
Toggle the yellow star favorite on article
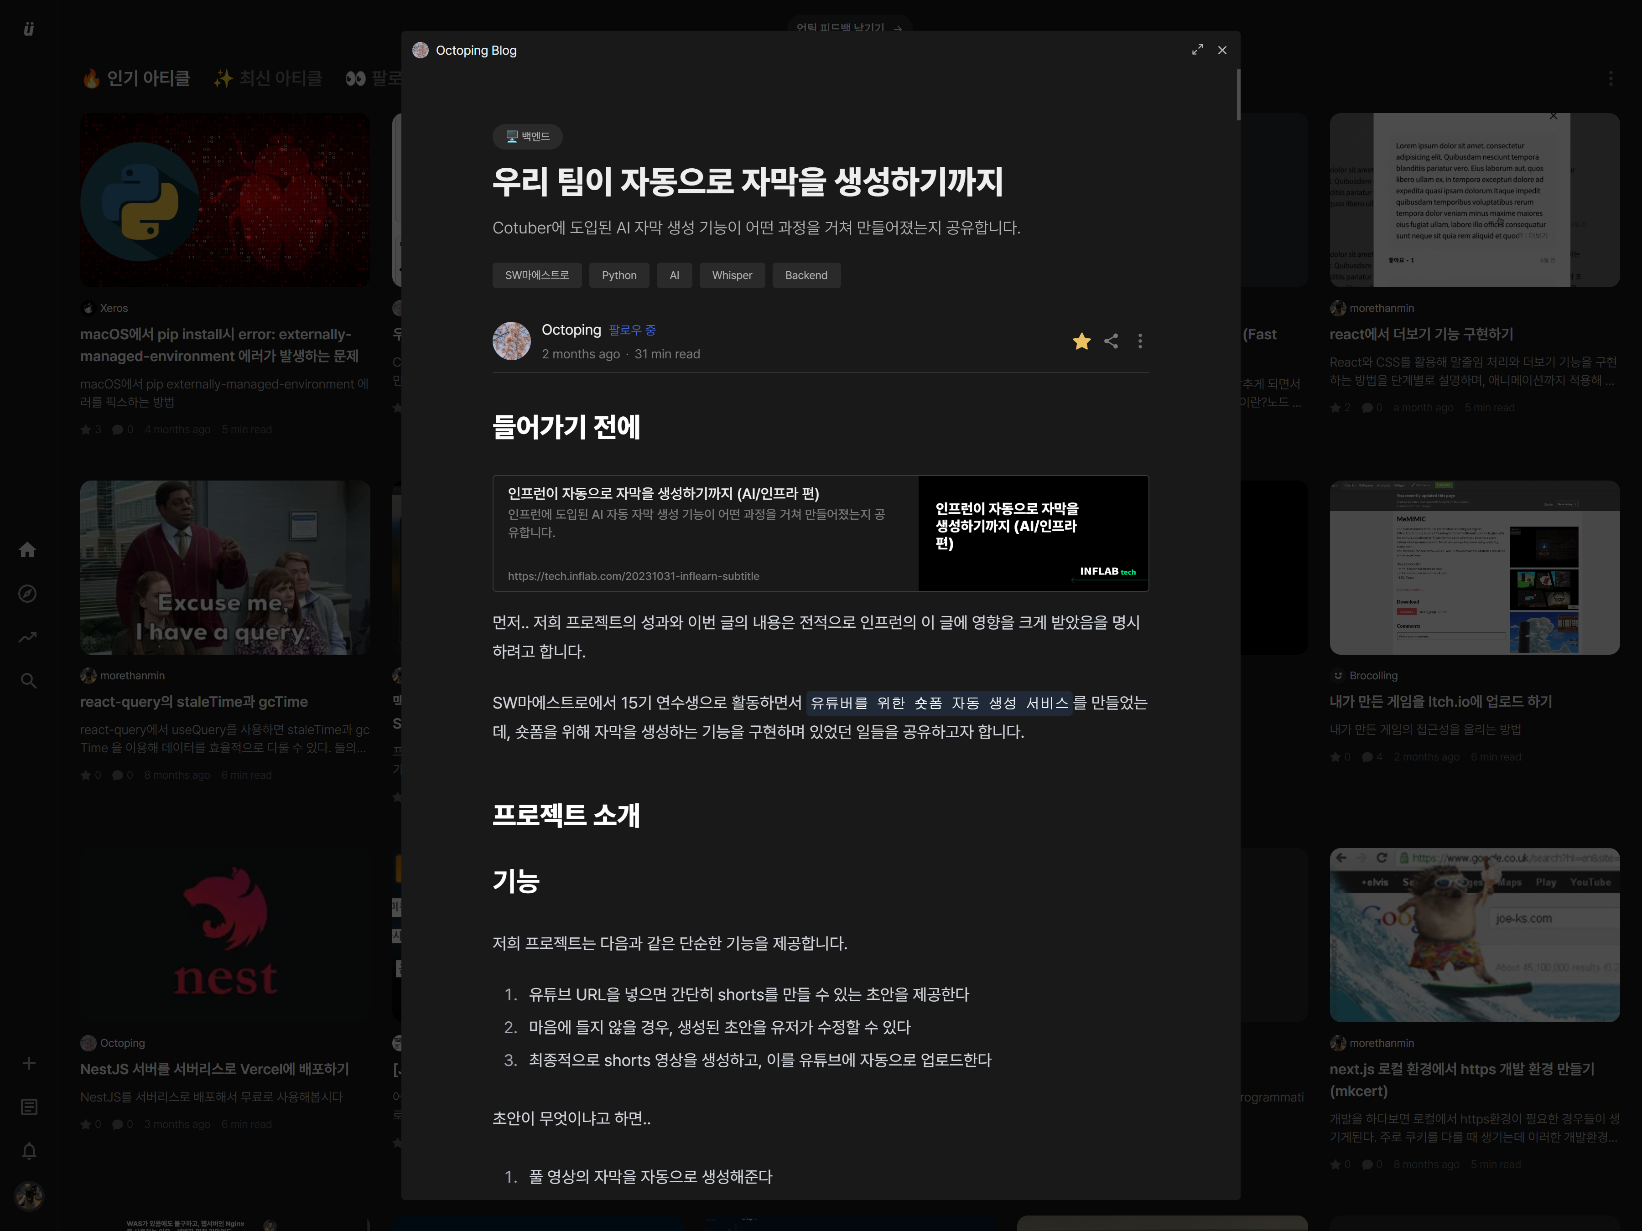[1081, 341]
